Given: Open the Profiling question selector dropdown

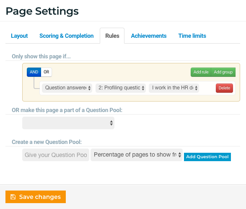Looking at the screenshot, I should pyautogui.click(x=121, y=88).
